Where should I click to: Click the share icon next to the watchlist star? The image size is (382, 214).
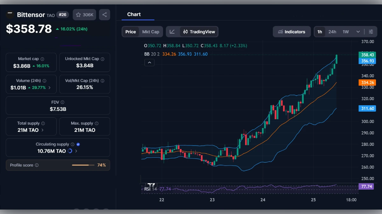point(104,15)
